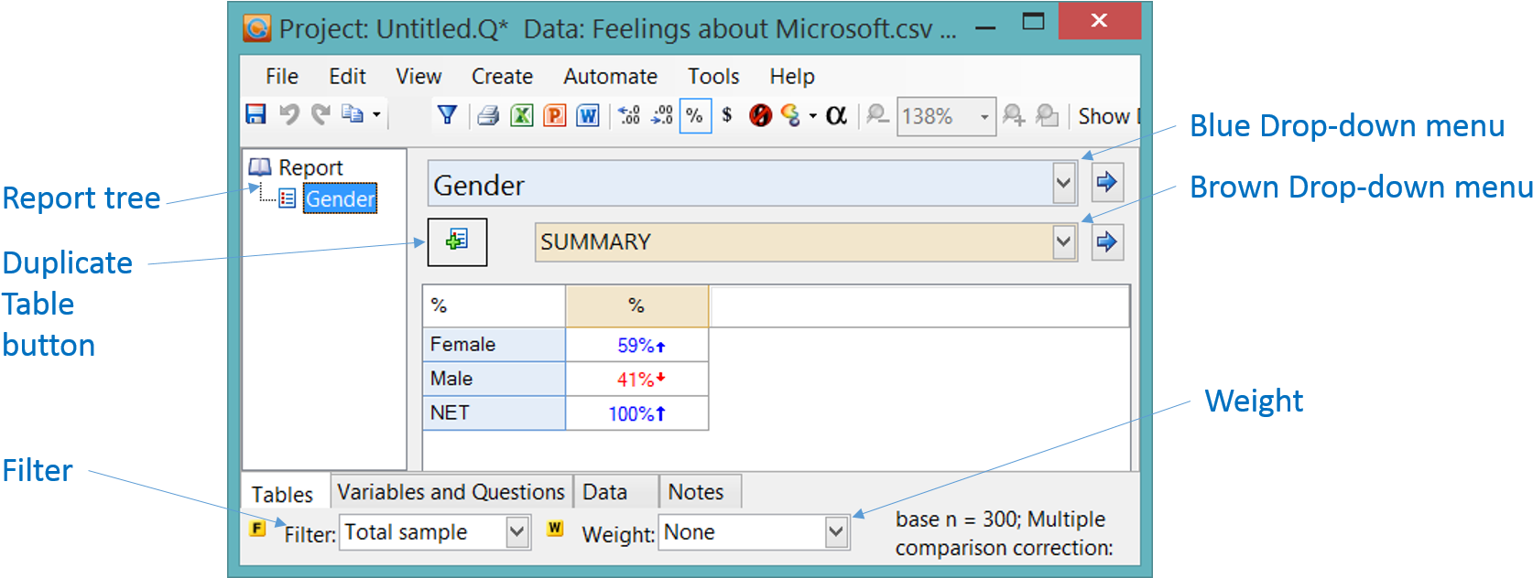Toggle the dollar sign currency button

click(x=727, y=115)
